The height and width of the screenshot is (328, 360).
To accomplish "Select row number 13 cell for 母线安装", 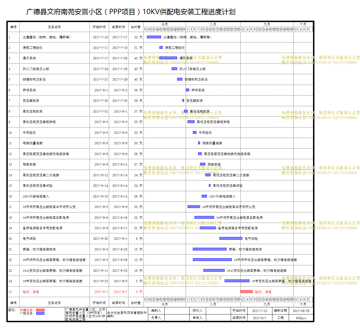I will pos(10,164).
